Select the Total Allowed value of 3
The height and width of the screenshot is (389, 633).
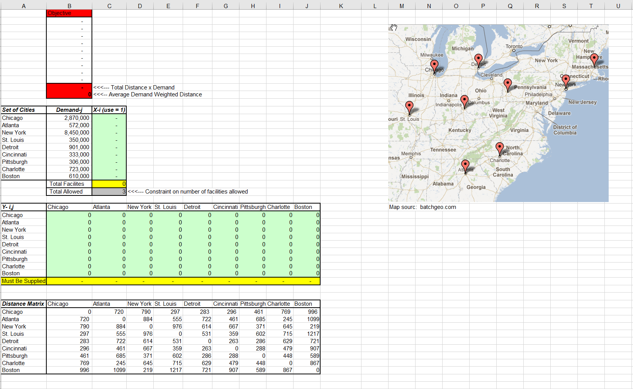click(x=109, y=191)
